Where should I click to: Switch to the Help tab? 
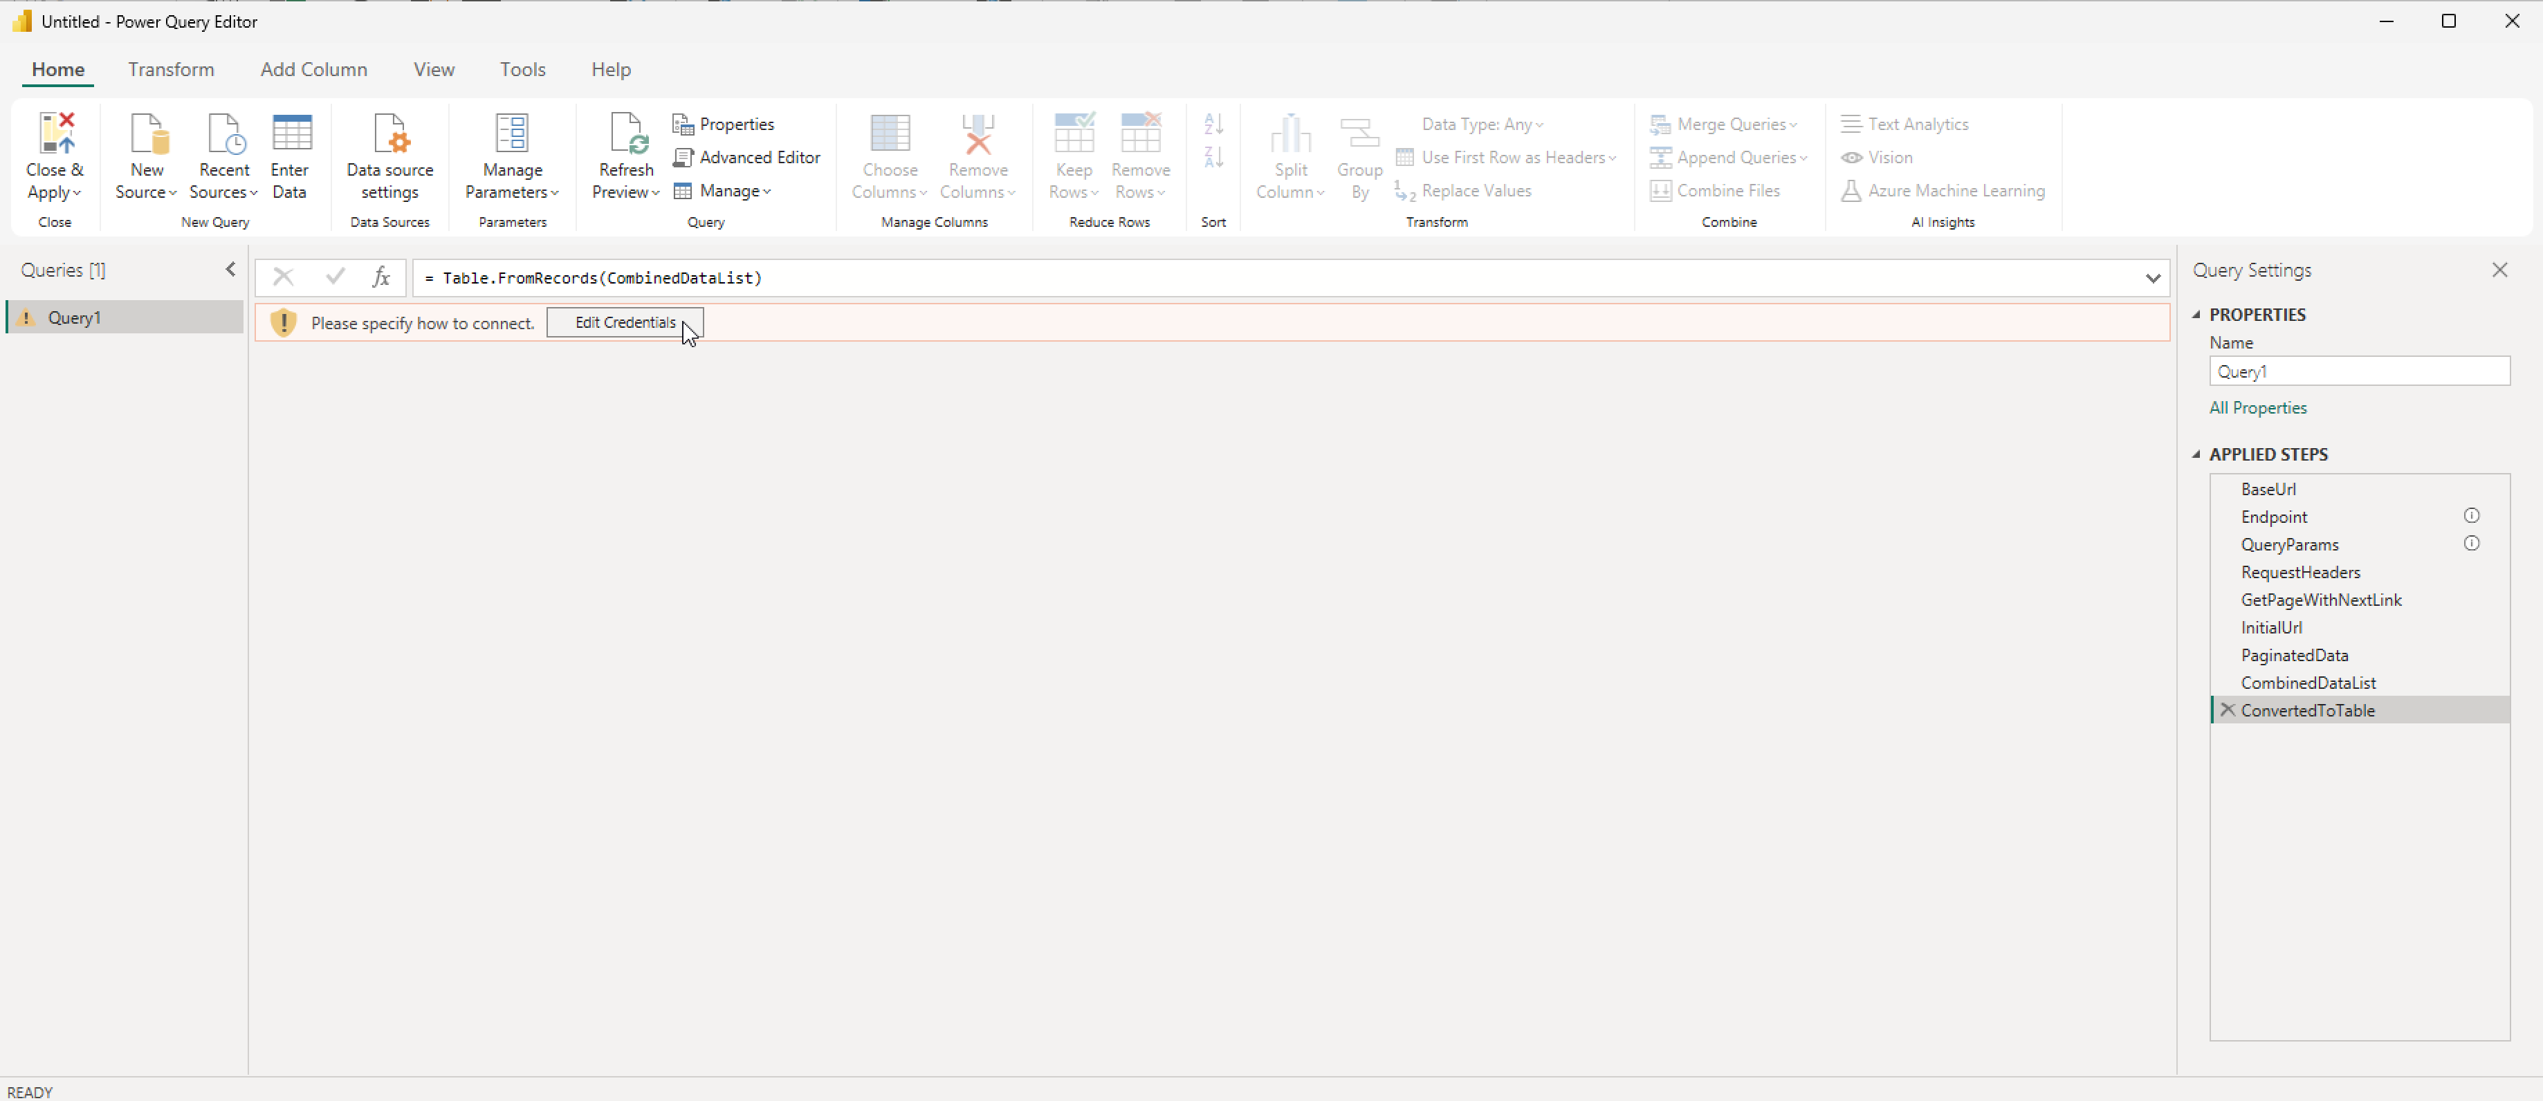point(611,69)
